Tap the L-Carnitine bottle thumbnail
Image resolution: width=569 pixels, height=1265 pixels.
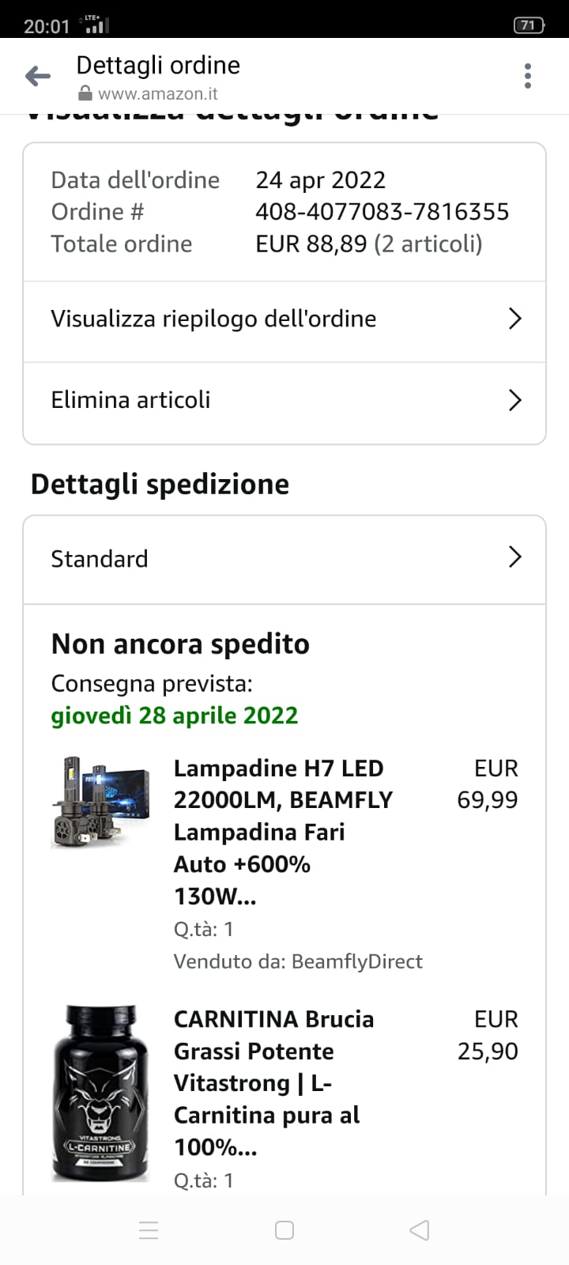pyautogui.click(x=100, y=1093)
